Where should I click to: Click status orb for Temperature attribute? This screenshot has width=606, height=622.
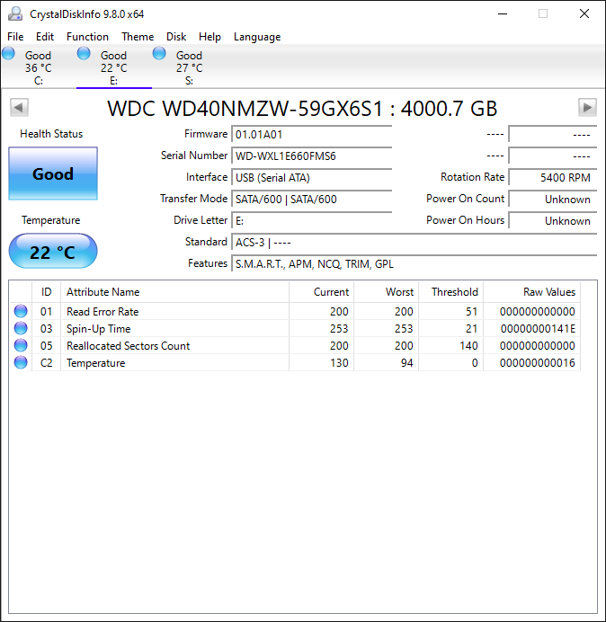[x=21, y=362]
